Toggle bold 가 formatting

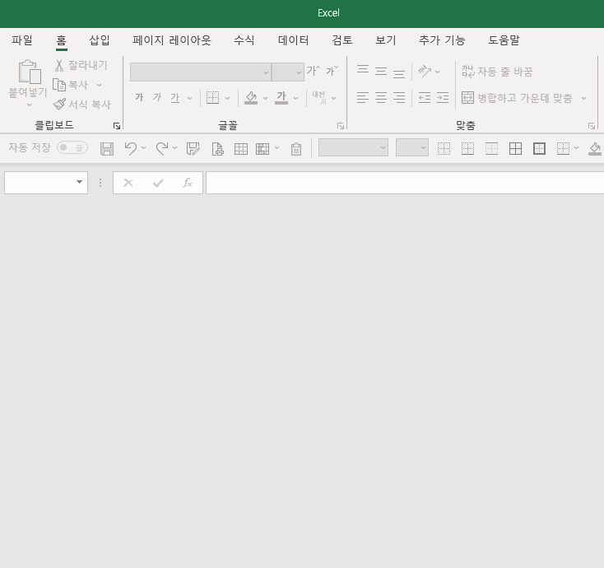tap(139, 97)
